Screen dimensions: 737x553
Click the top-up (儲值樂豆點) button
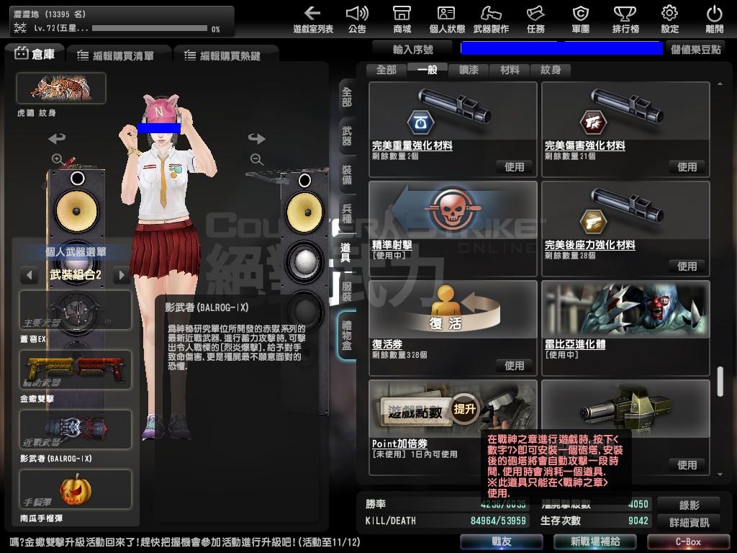pyautogui.click(x=696, y=49)
